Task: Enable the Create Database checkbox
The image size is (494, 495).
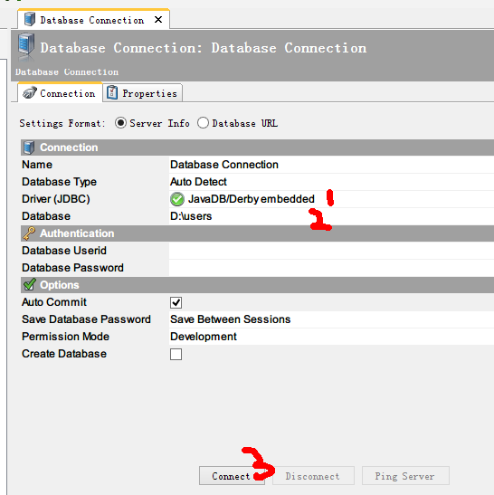Action: tap(176, 354)
